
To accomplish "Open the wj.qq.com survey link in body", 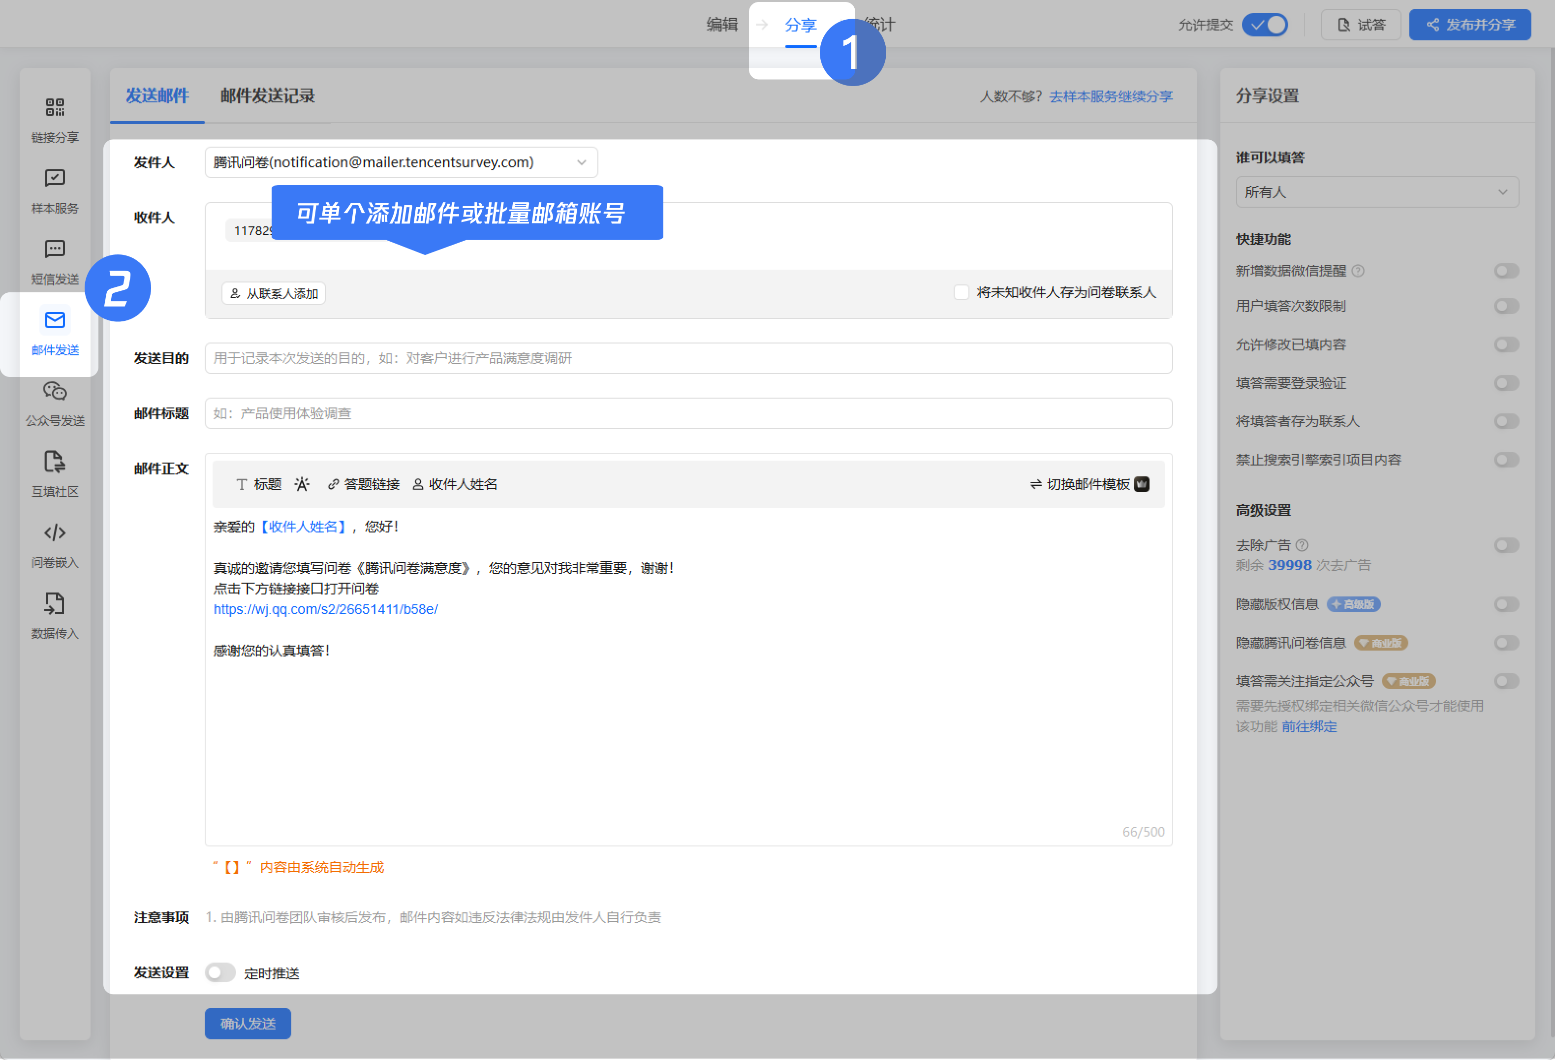I will 325,609.
